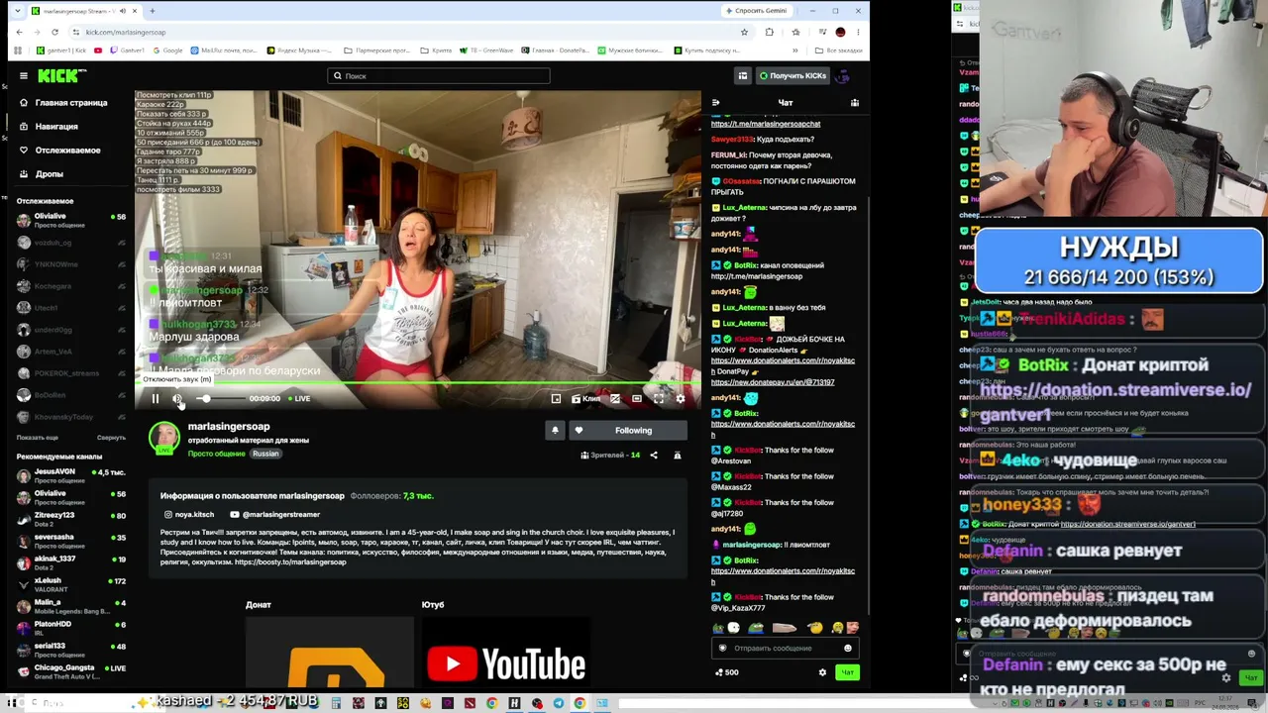The width and height of the screenshot is (1268, 713).
Task: Open Chrome extensions puzzle icon
Action: tap(770, 32)
